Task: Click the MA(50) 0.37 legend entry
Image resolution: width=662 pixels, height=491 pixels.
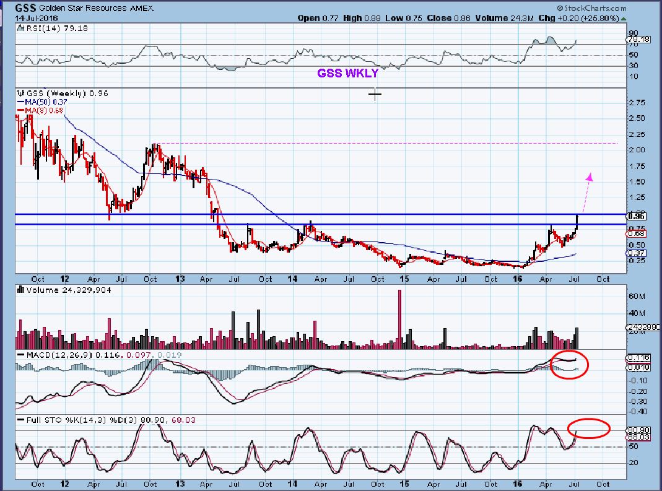Action: (41, 102)
